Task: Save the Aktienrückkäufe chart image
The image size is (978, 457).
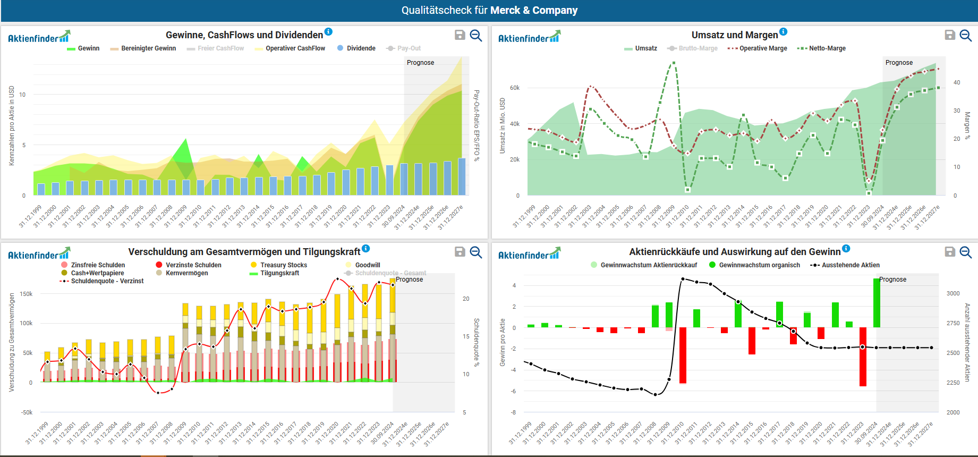Action: 950,252
